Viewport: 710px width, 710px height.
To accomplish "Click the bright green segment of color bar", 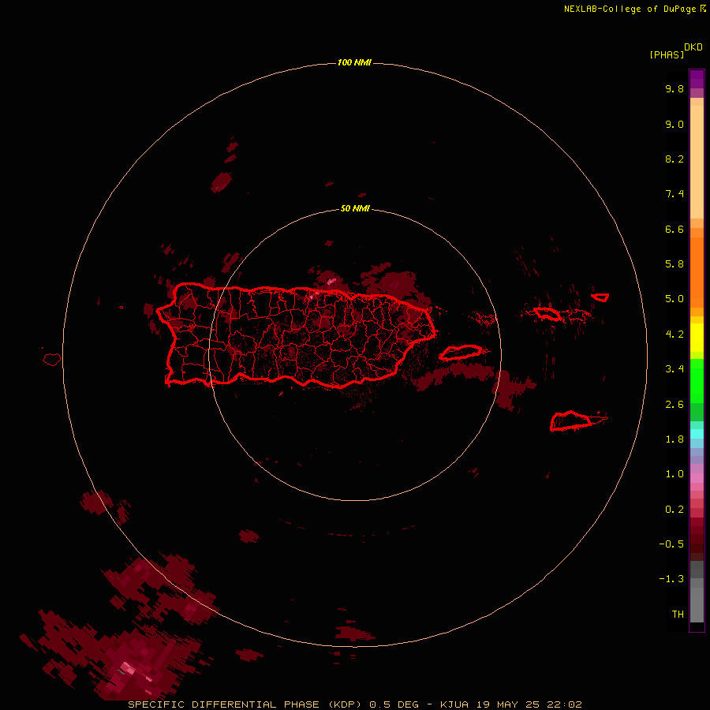I will pyautogui.click(x=697, y=380).
